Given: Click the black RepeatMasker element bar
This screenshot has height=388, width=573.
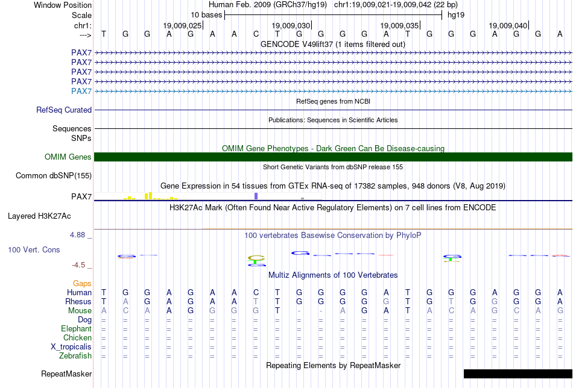Looking at the screenshot, I should [518, 374].
